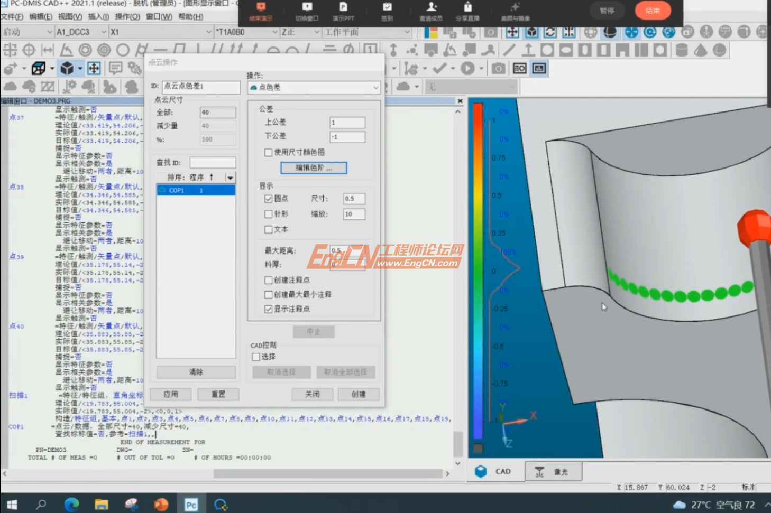The width and height of the screenshot is (771, 513).
Task: Click the wireframe cube display icon
Action: [x=39, y=69]
